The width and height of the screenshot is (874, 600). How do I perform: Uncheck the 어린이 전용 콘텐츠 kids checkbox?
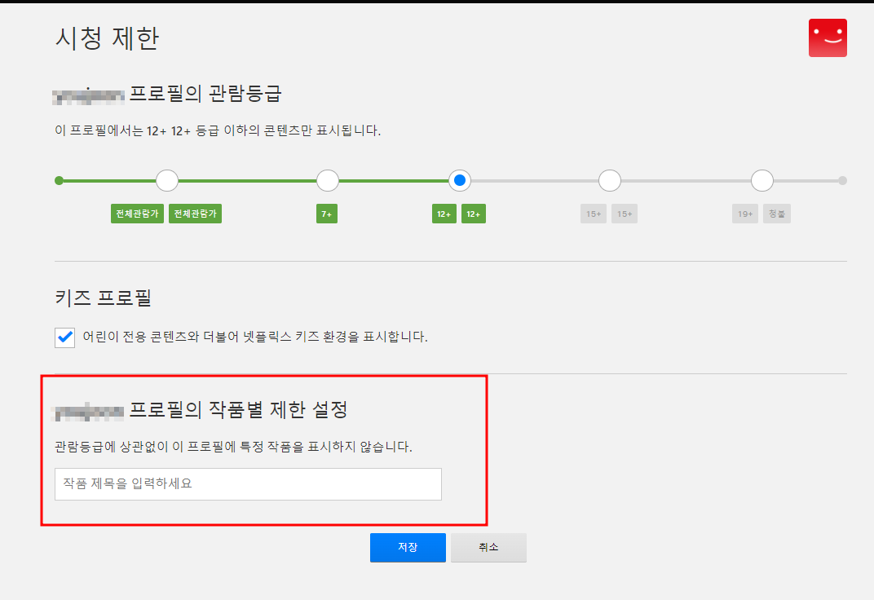click(64, 337)
